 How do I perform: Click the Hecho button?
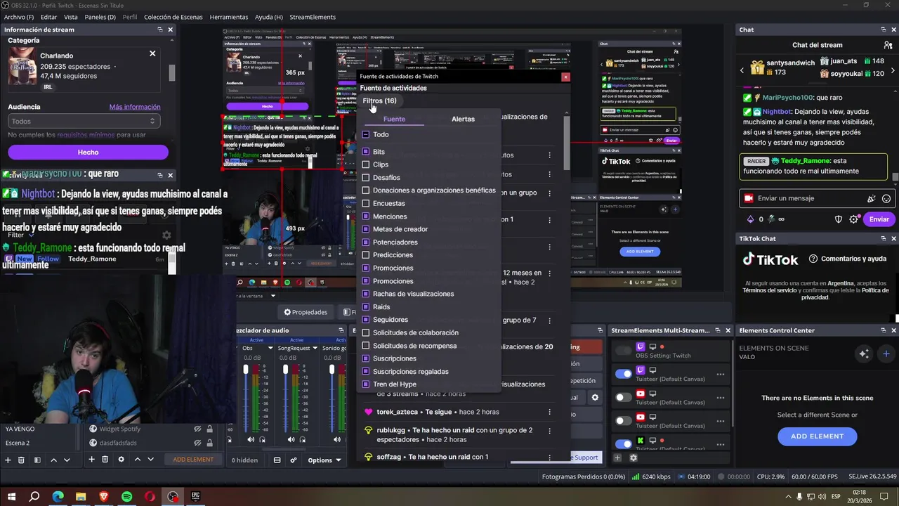tap(88, 152)
